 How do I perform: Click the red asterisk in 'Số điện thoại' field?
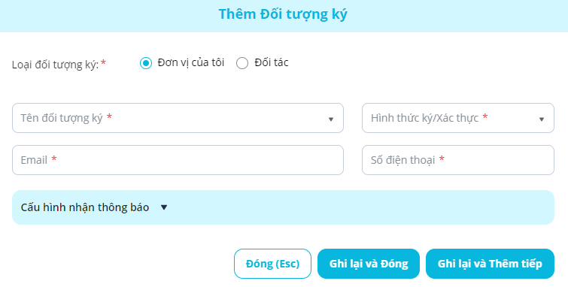(442, 159)
